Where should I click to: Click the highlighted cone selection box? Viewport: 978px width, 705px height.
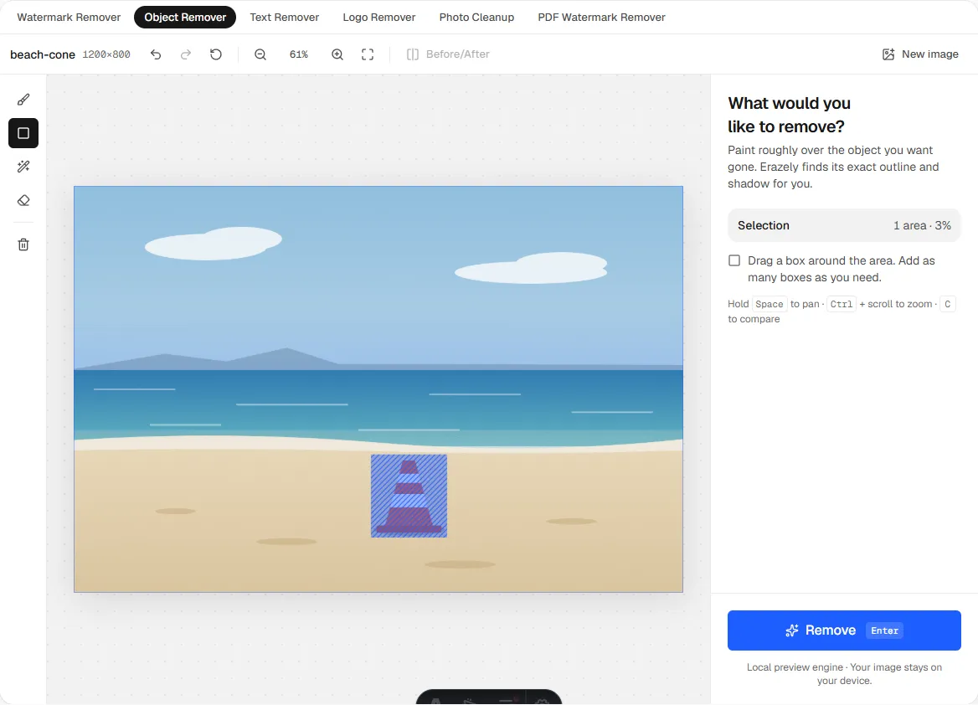pos(409,496)
